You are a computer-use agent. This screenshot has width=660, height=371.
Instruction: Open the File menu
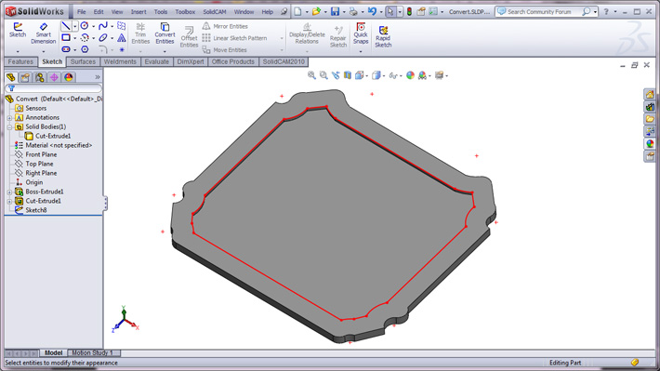click(81, 12)
